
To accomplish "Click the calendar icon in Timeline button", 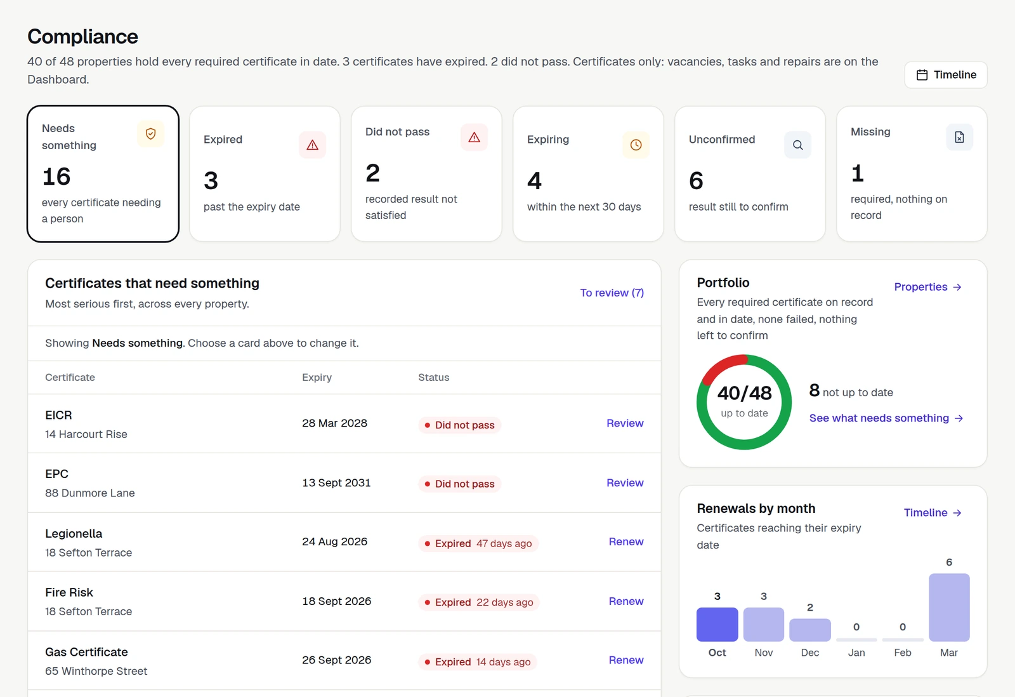I will point(922,75).
